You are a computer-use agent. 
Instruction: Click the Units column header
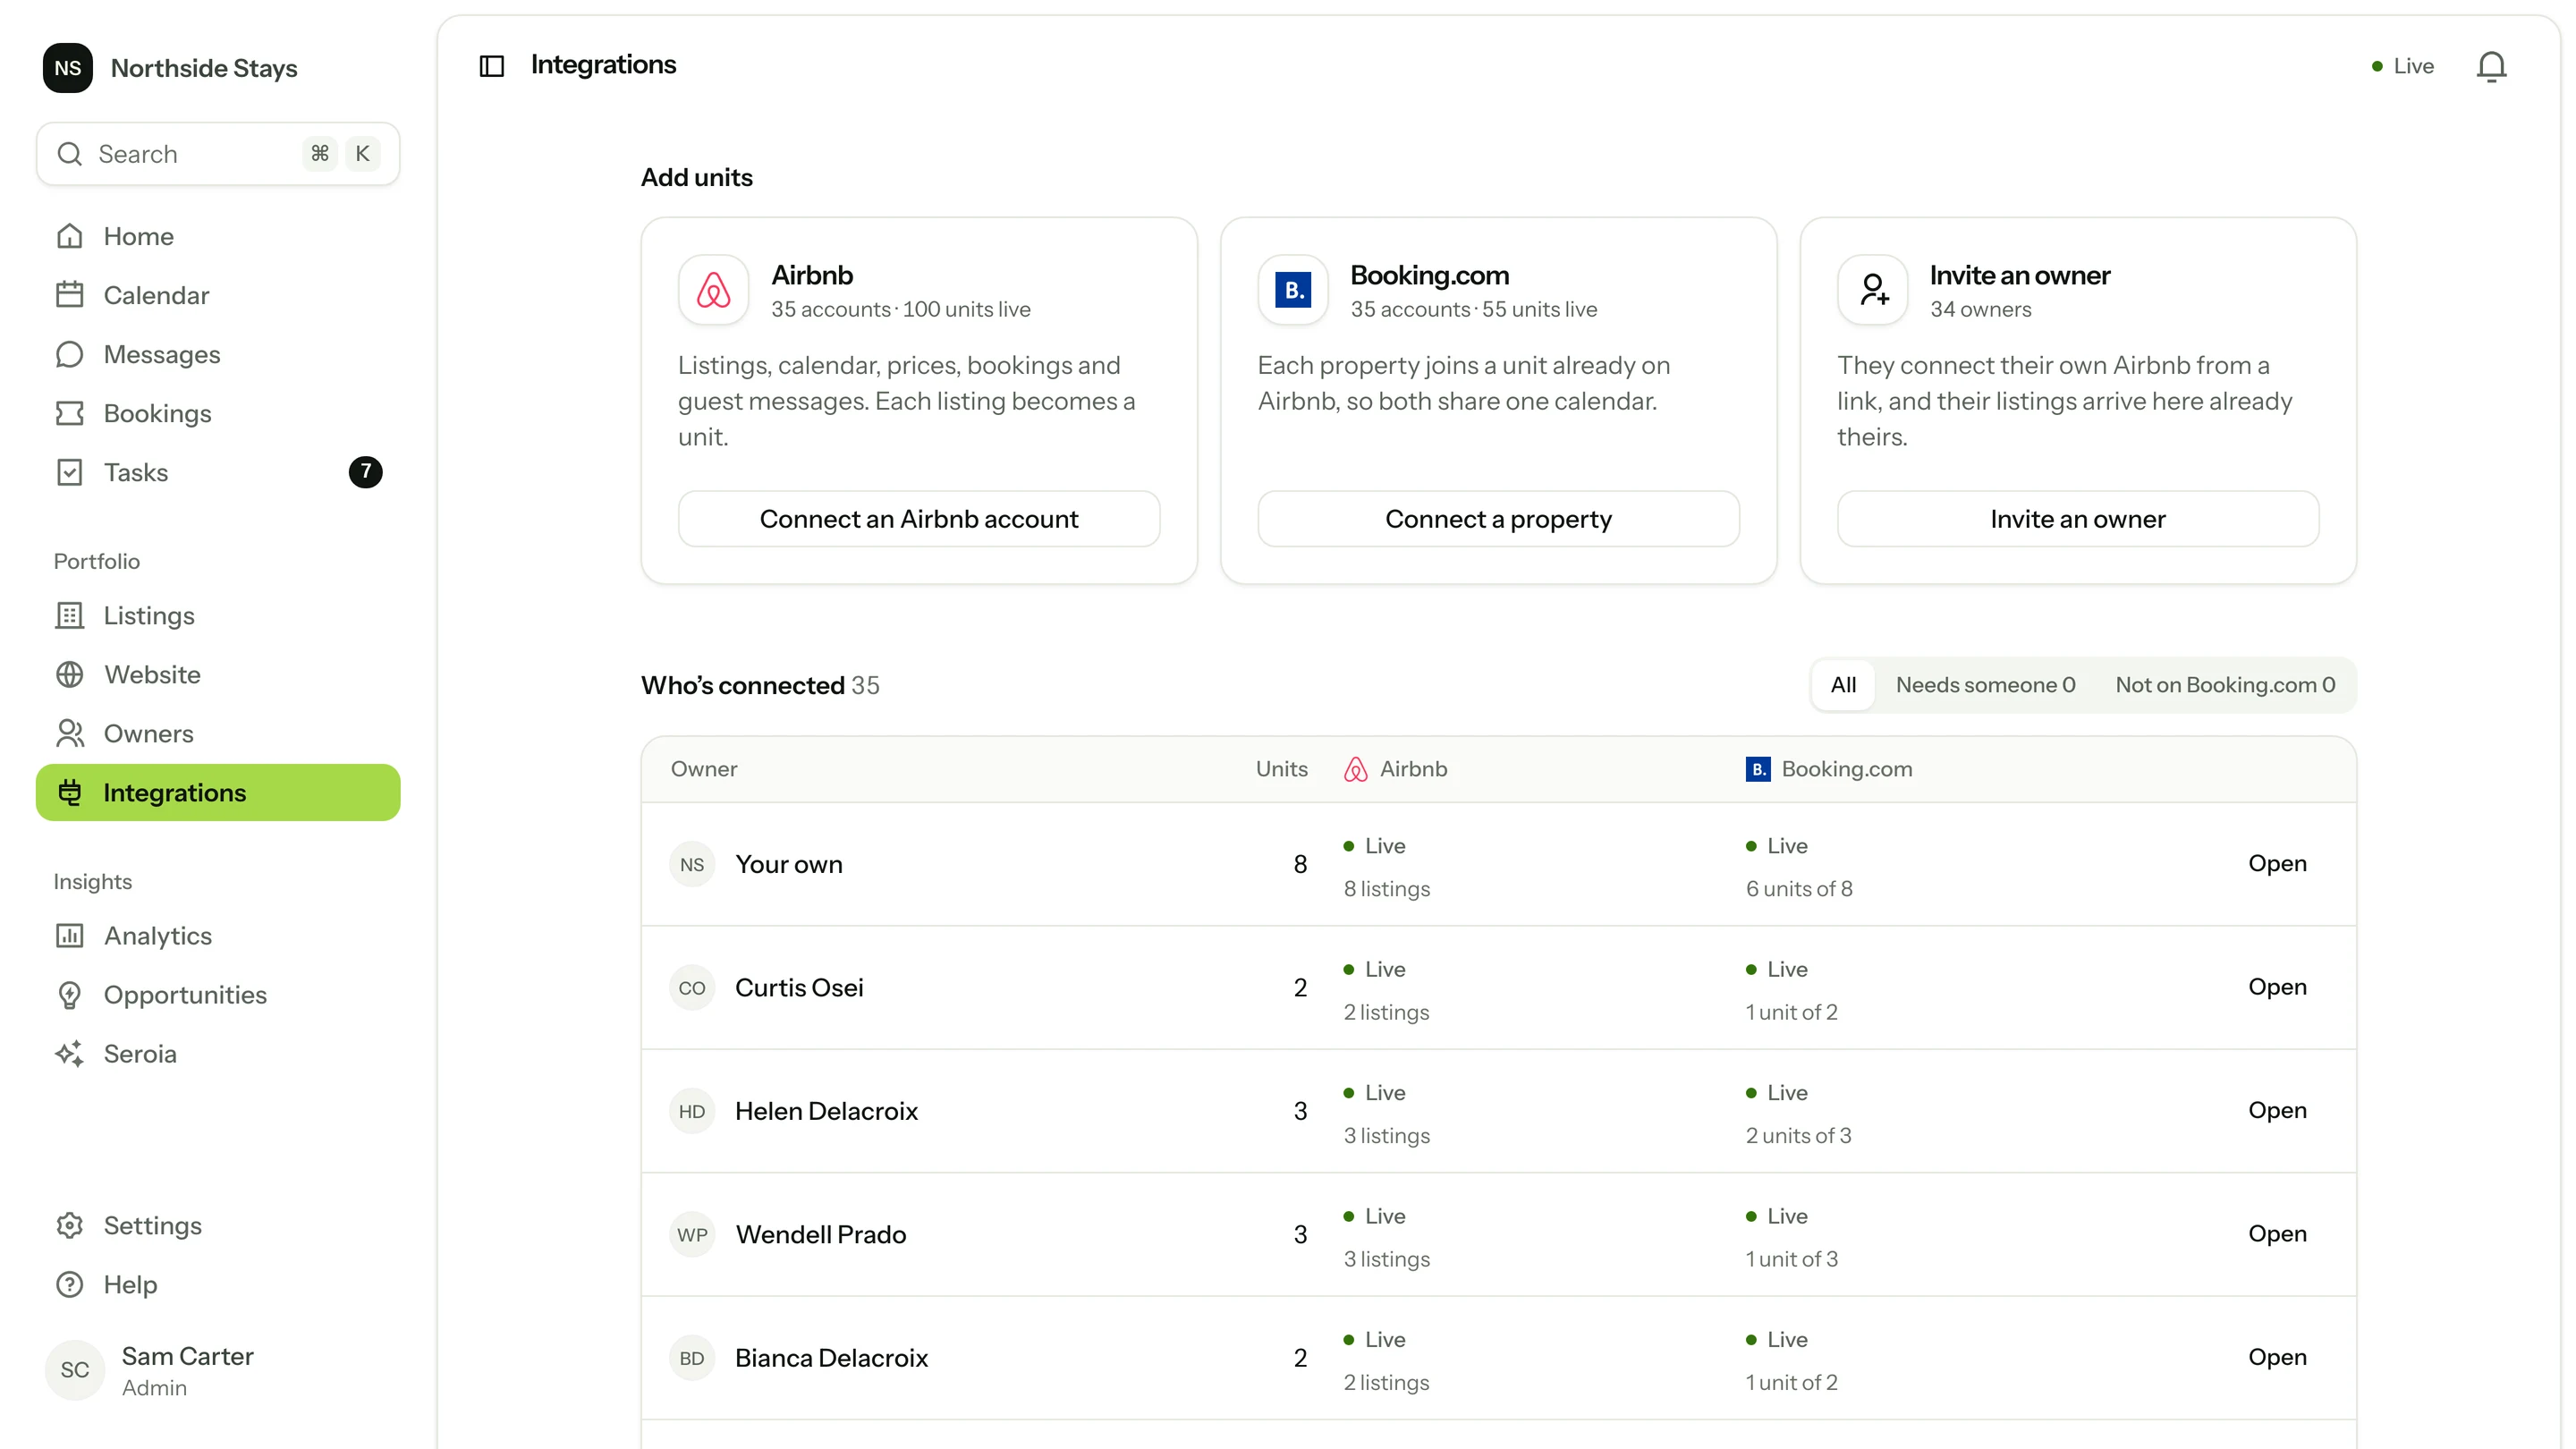pos(1281,769)
